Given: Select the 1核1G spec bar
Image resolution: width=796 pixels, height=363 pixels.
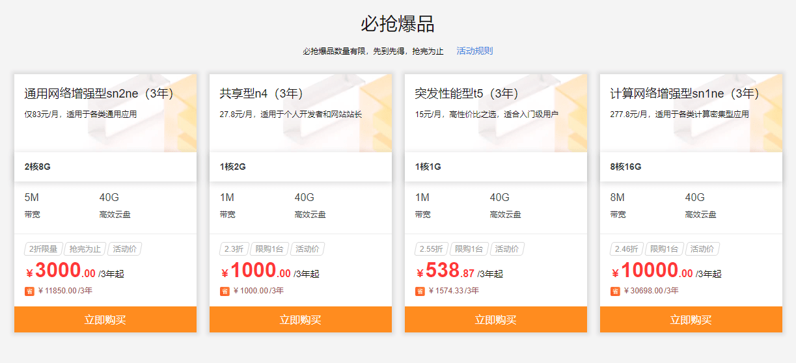Looking at the screenshot, I should pyautogui.click(x=496, y=167).
